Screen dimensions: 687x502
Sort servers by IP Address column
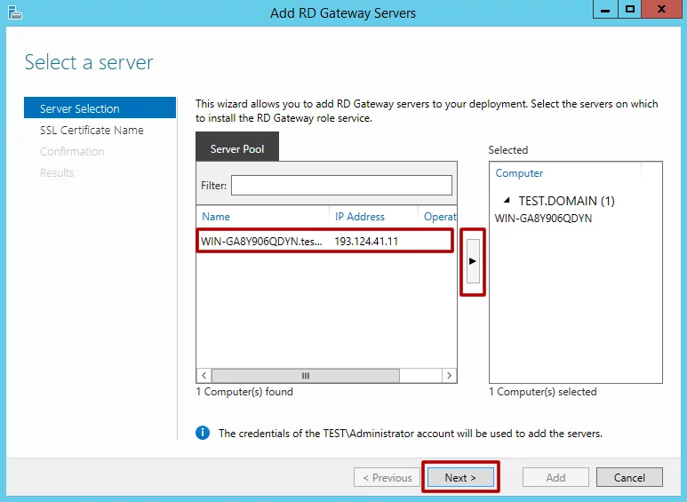tap(360, 216)
